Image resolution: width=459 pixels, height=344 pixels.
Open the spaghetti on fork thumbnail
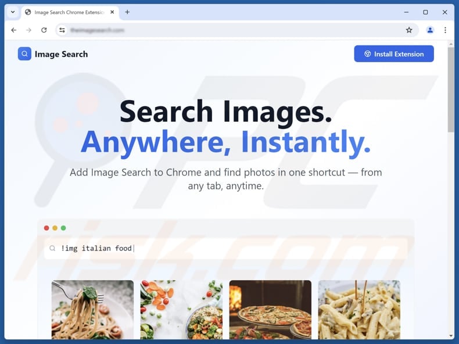(x=92, y=310)
